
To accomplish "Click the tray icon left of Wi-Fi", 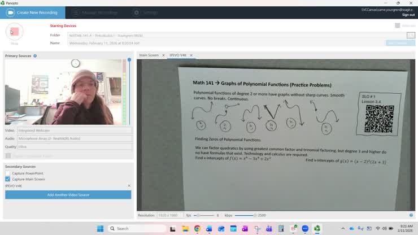I will (x=369, y=229).
